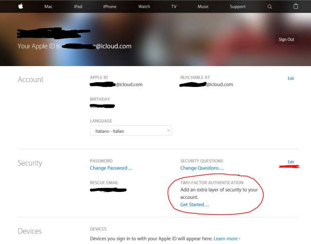
Task: Click 'Devices you sign in to' description text
Action: [151, 239]
